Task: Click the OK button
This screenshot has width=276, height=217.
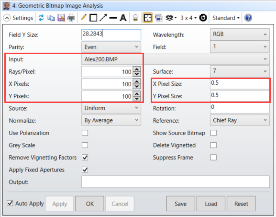Action: pos(90,204)
